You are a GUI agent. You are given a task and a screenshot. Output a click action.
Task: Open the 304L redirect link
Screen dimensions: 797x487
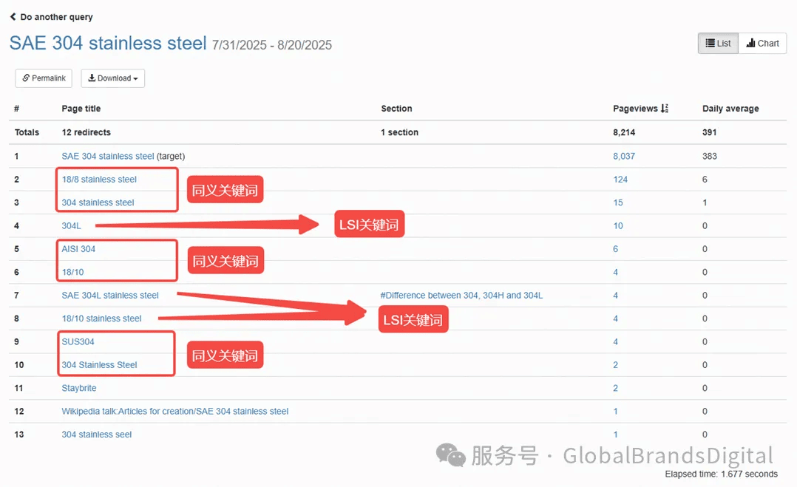click(71, 225)
